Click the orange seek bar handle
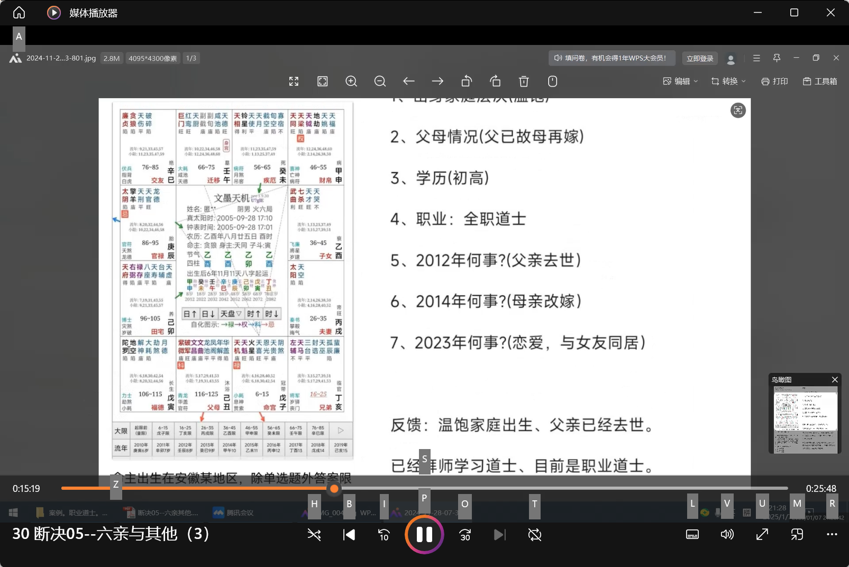 tap(334, 489)
